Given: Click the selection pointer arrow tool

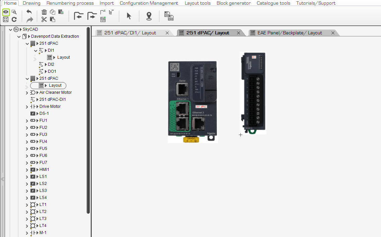Looking at the screenshot, I should coord(129,16).
